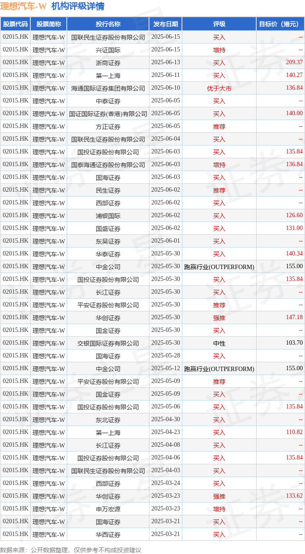Screen dimensions: 305x554
Task: Click date 2025-04-23
Action: [166, 432]
